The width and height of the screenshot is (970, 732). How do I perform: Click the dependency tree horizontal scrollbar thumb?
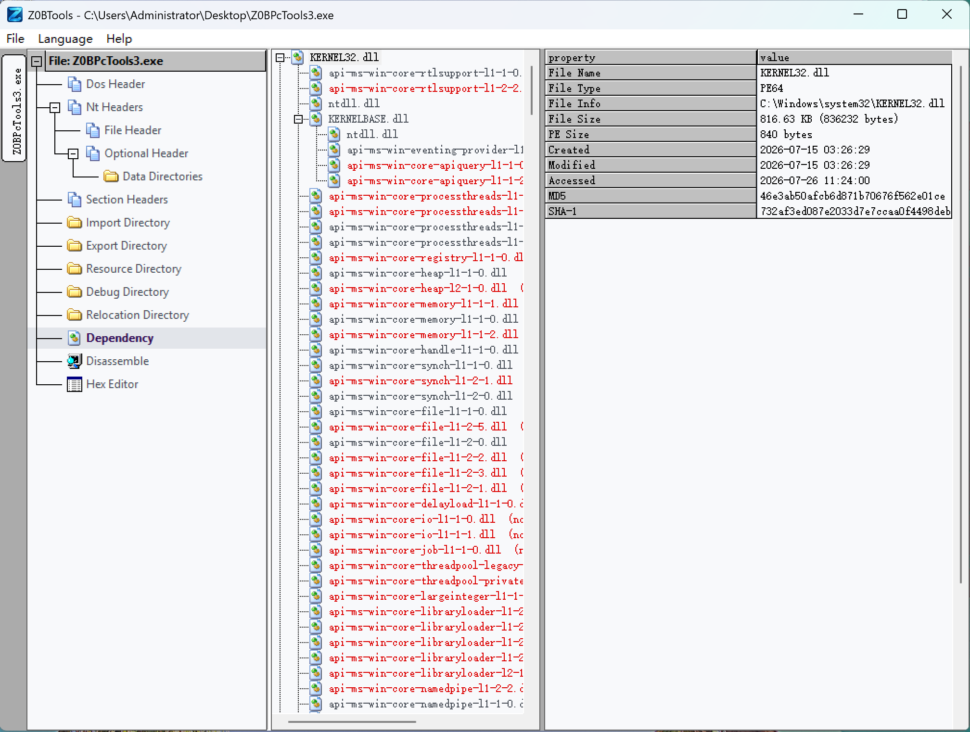352,721
